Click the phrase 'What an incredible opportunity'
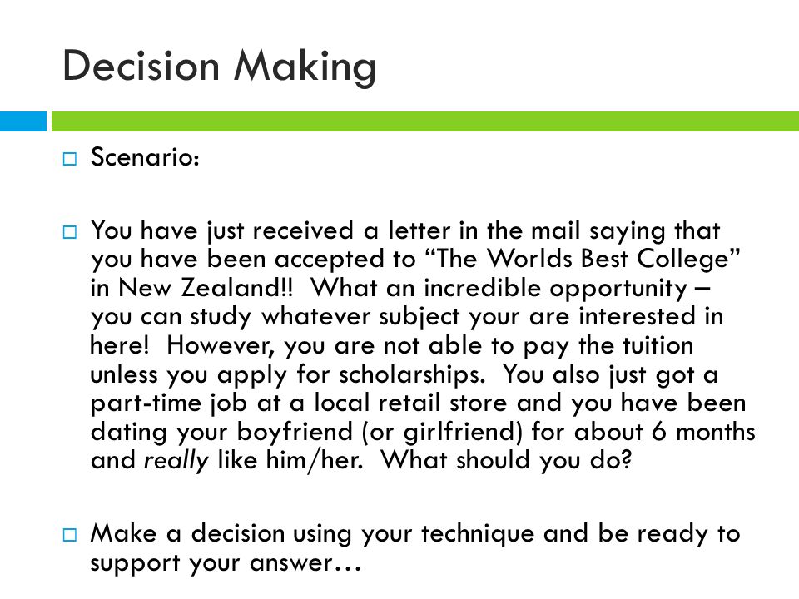Viewport: 799px width, 599px height. 499,289
